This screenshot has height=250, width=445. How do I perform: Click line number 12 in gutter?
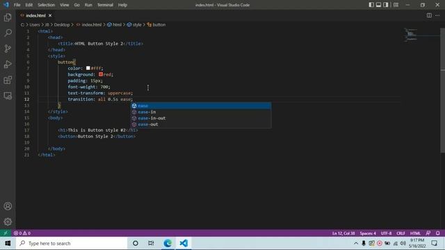pos(26,99)
